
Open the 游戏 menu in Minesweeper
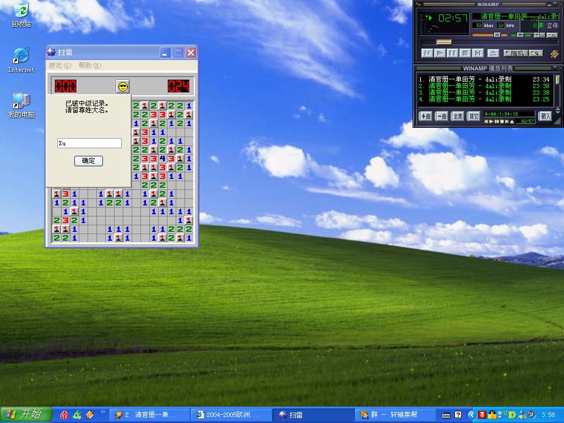click(59, 66)
